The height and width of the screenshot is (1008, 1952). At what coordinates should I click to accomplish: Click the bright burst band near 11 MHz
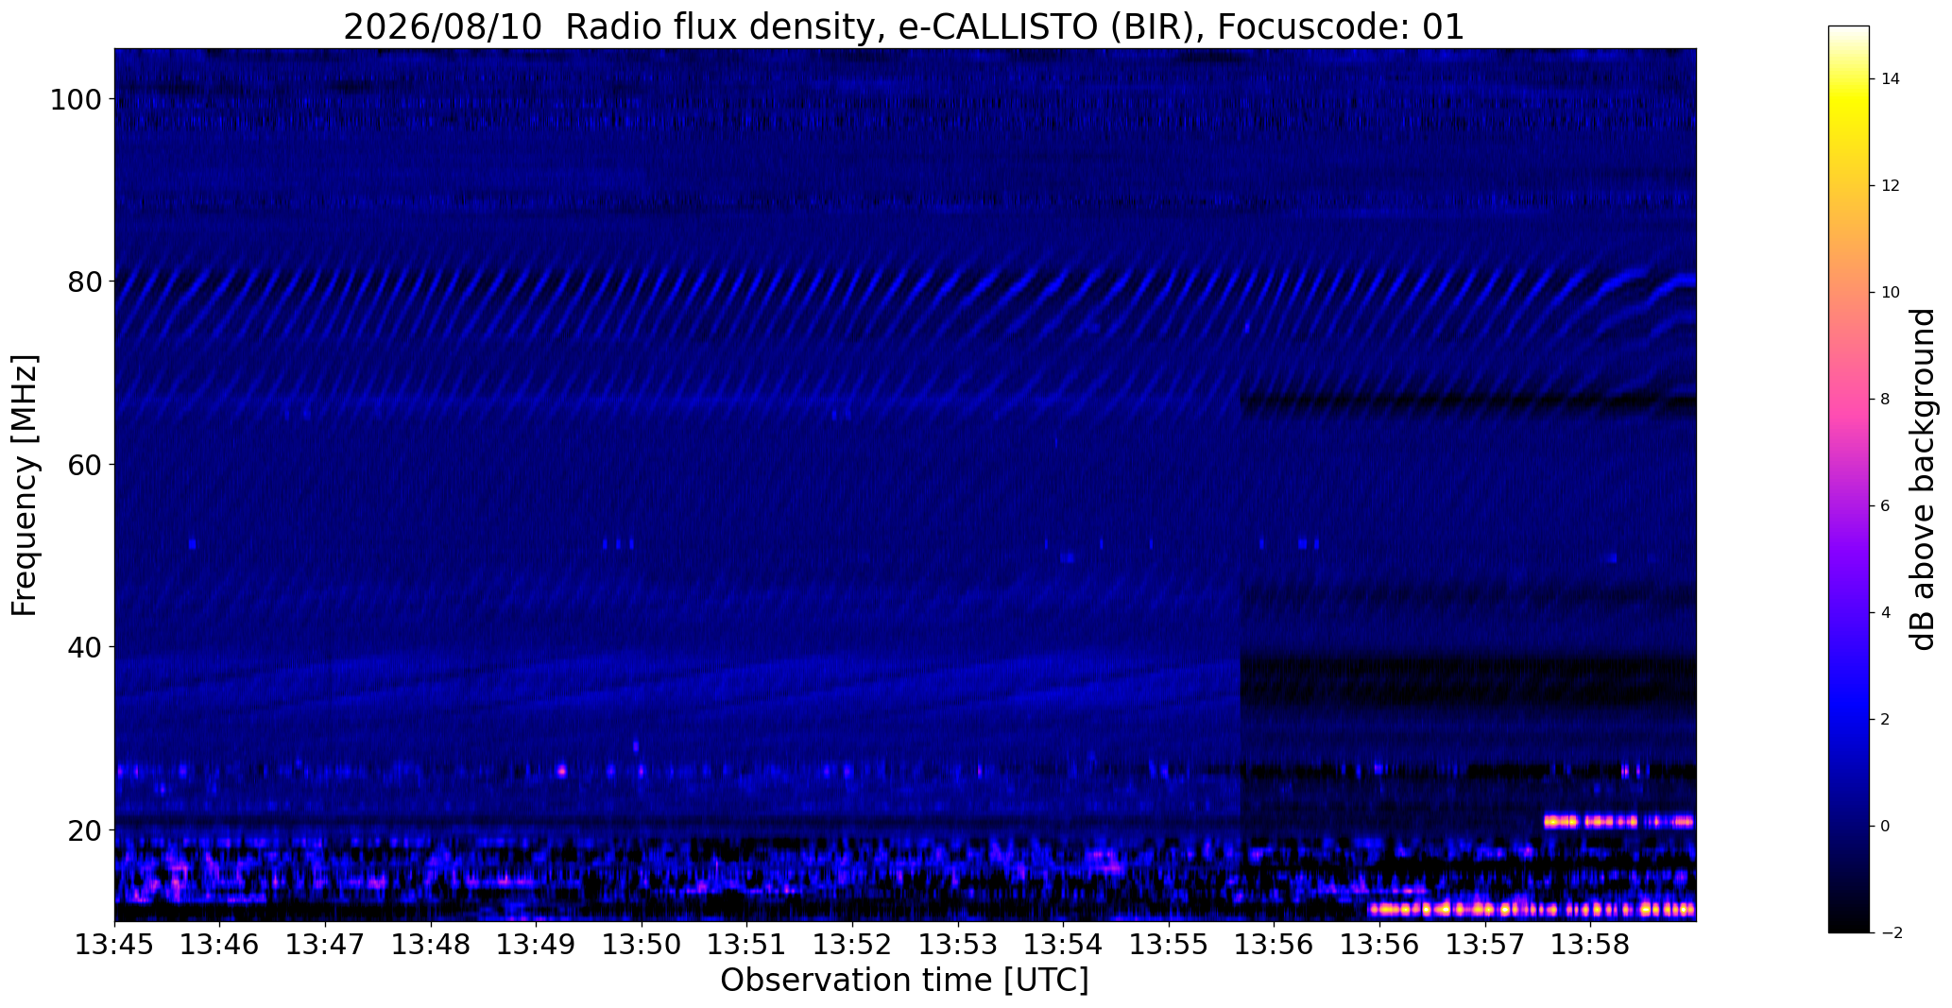click(x=1532, y=909)
